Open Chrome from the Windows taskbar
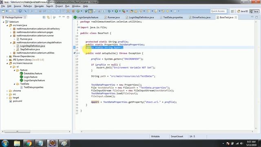 coord(29,143)
